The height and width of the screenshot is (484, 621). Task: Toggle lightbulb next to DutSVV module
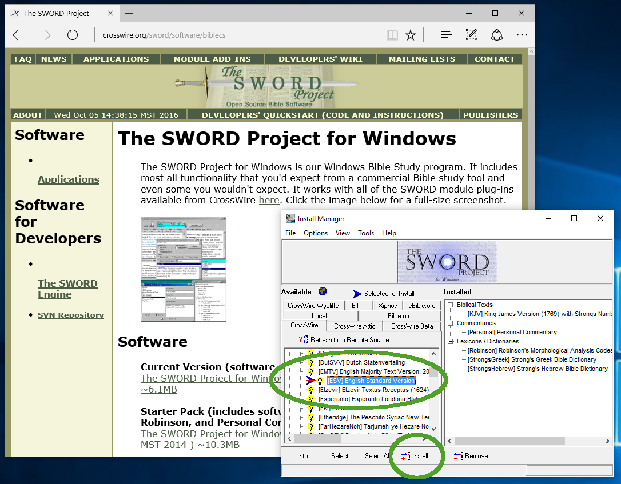[311, 363]
